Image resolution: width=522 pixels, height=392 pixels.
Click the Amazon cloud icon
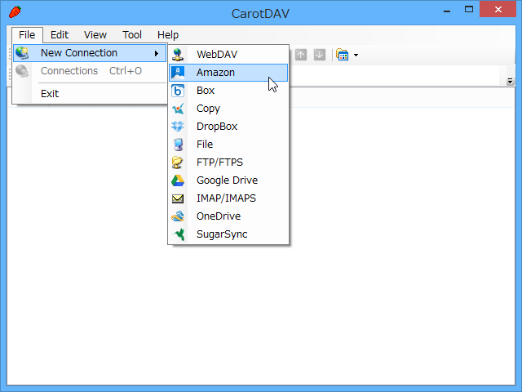coord(178,73)
